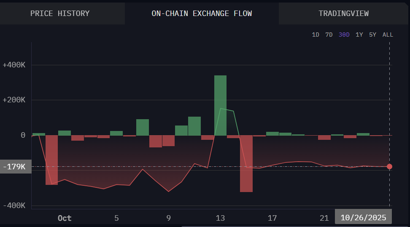The width and height of the screenshot is (410, 227).
Task: Switch to the Price History tab
Action: (60, 13)
